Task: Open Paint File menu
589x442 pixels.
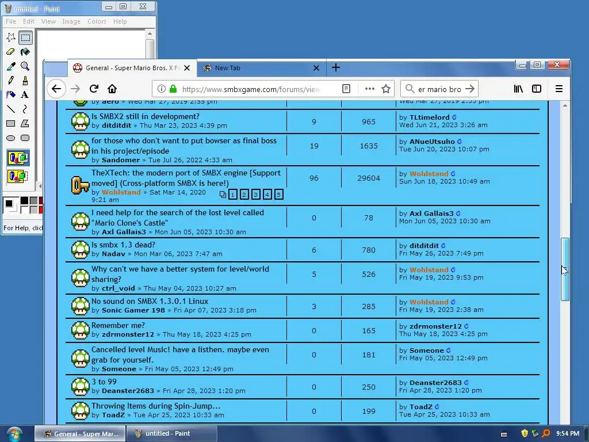Action: [x=10, y=21]
